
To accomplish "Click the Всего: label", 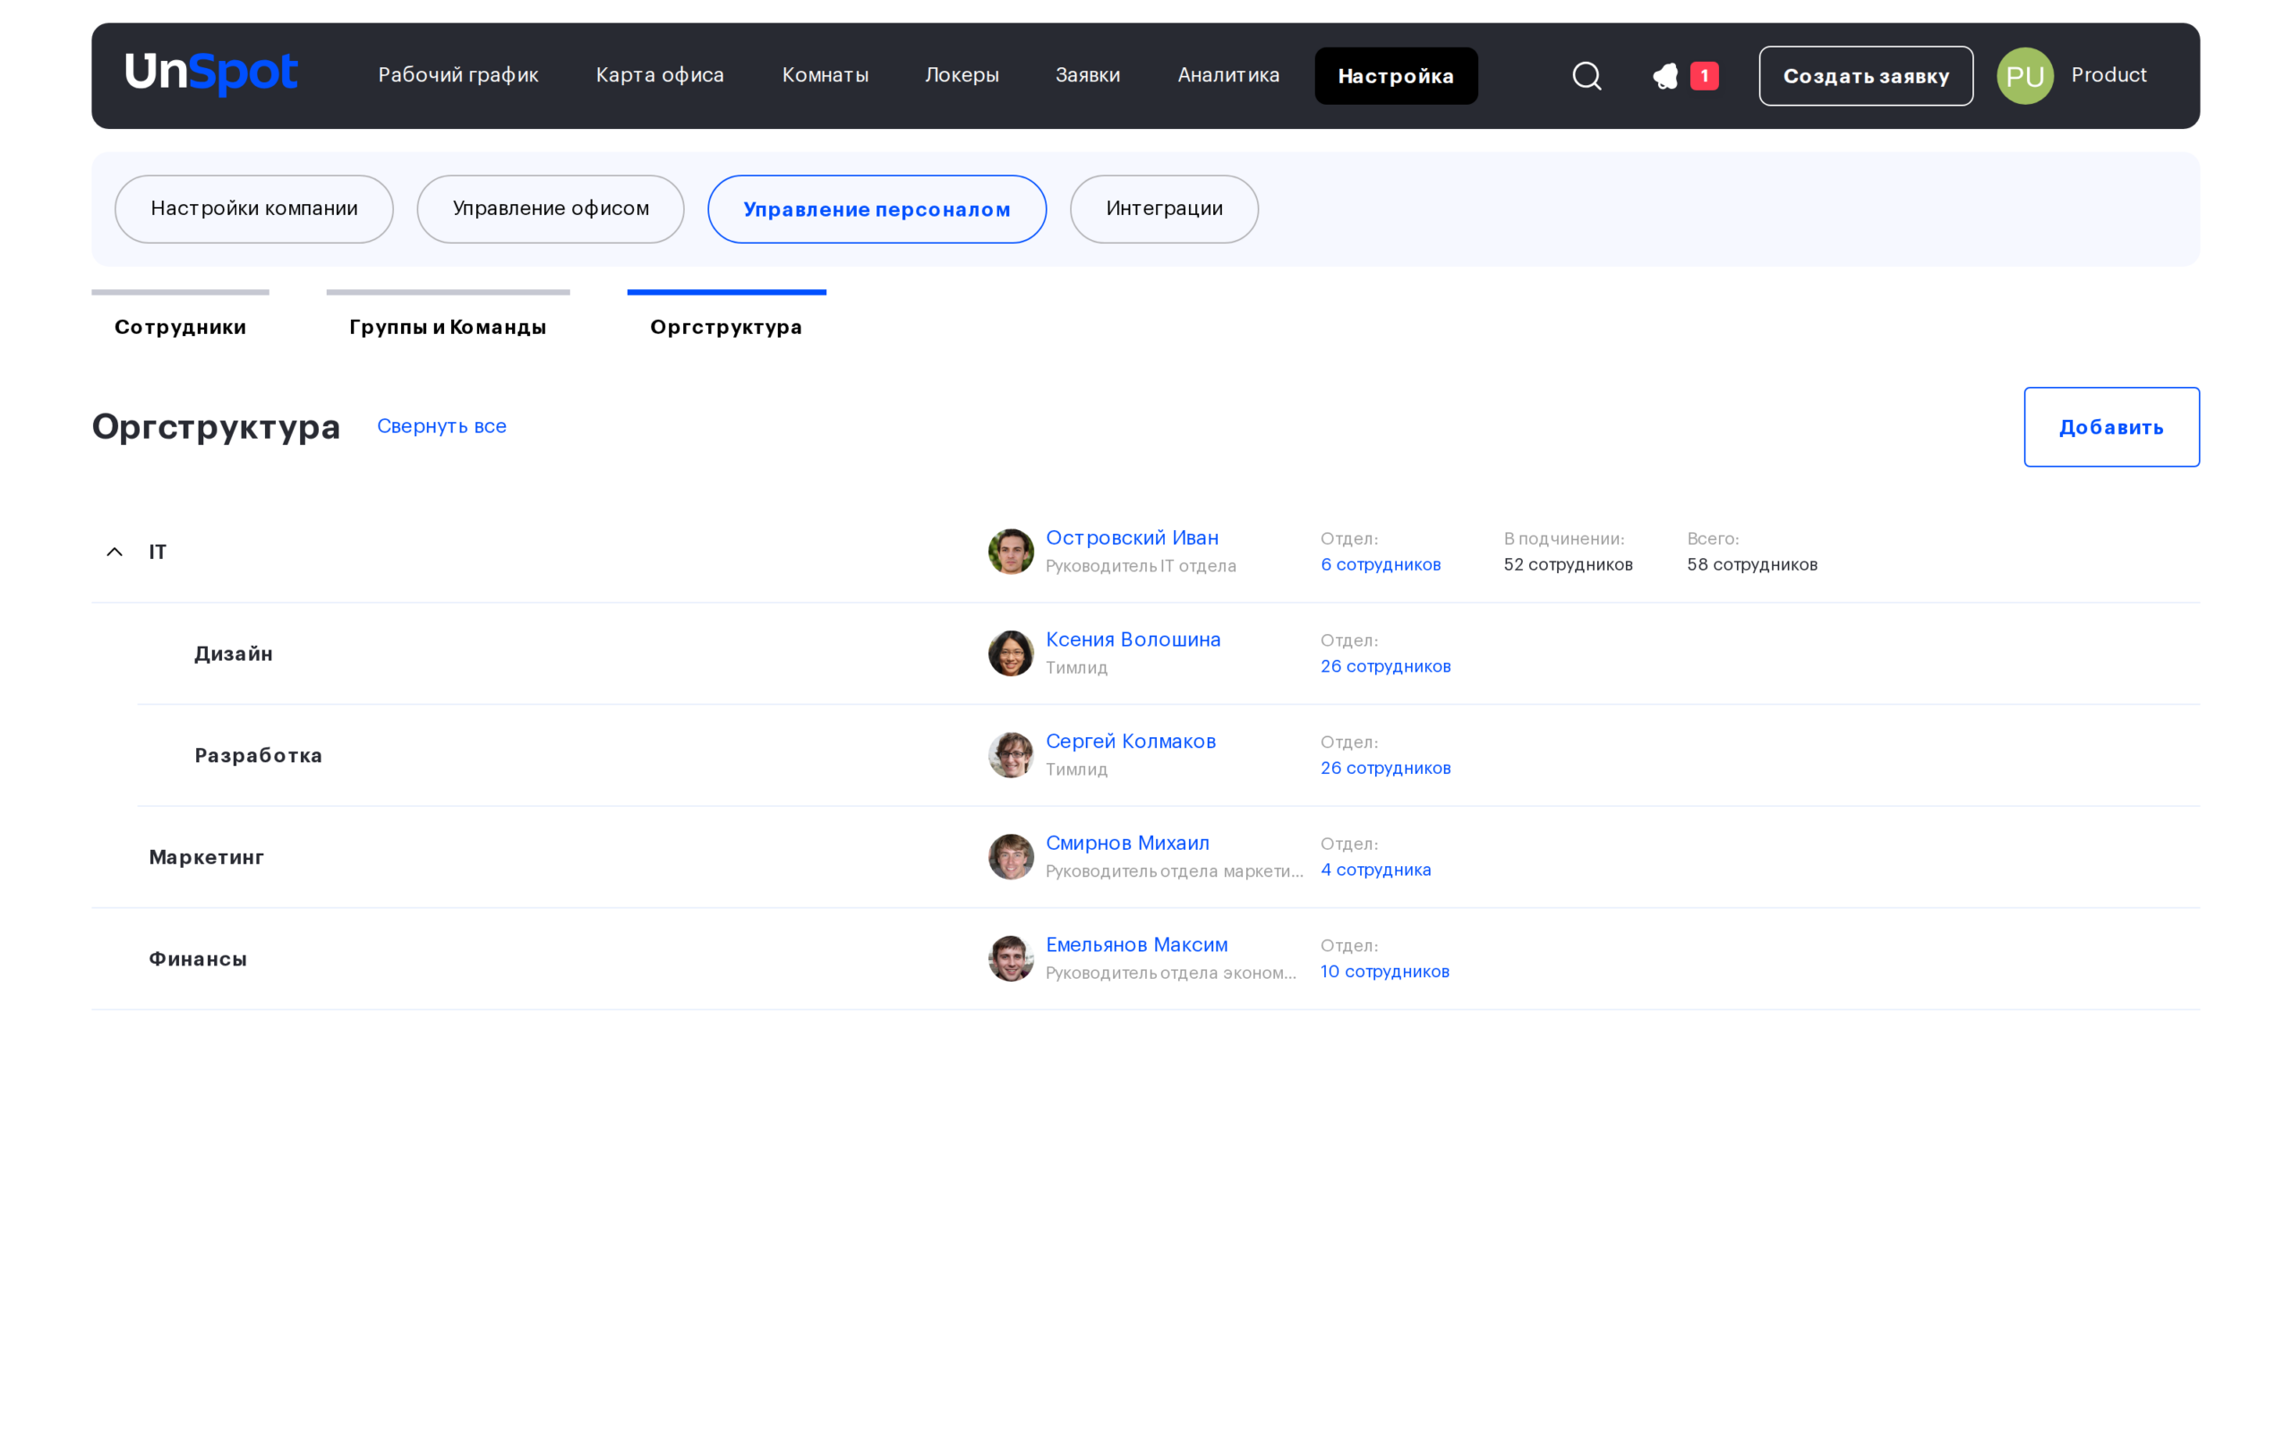I will (1714, 538).
